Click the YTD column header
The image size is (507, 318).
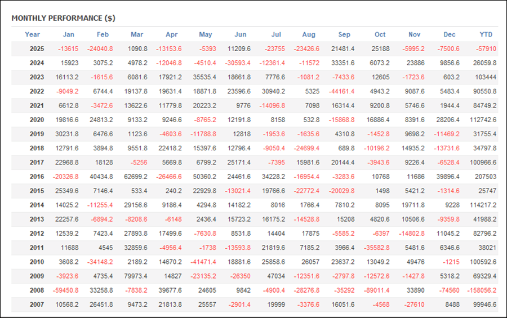(487, 34)
